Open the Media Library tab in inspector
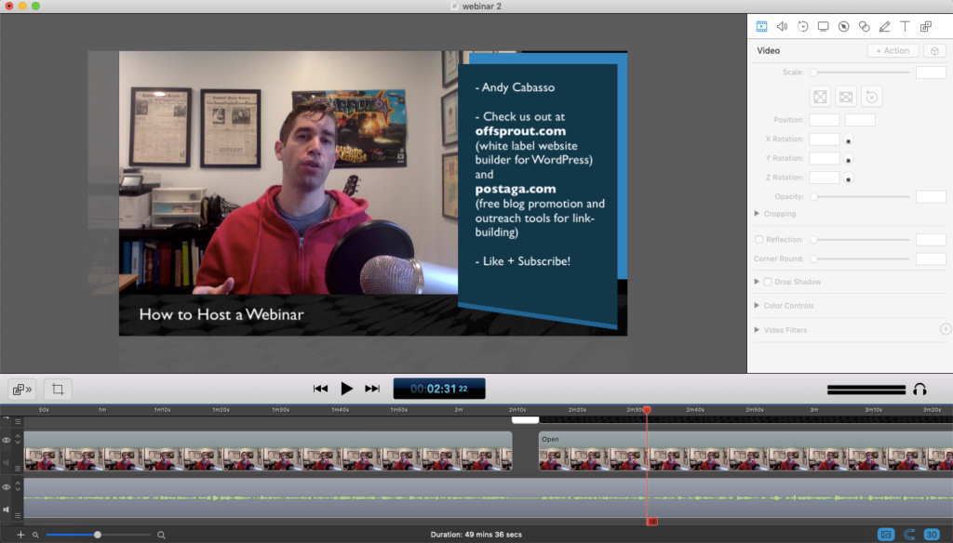The image size is (953, 543). [x=926, y=26]
